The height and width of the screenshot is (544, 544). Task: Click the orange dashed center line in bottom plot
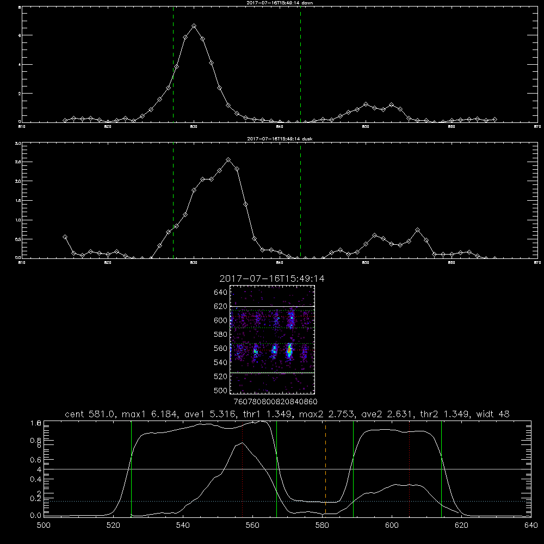pyautogui.click(x=325, y=469)
